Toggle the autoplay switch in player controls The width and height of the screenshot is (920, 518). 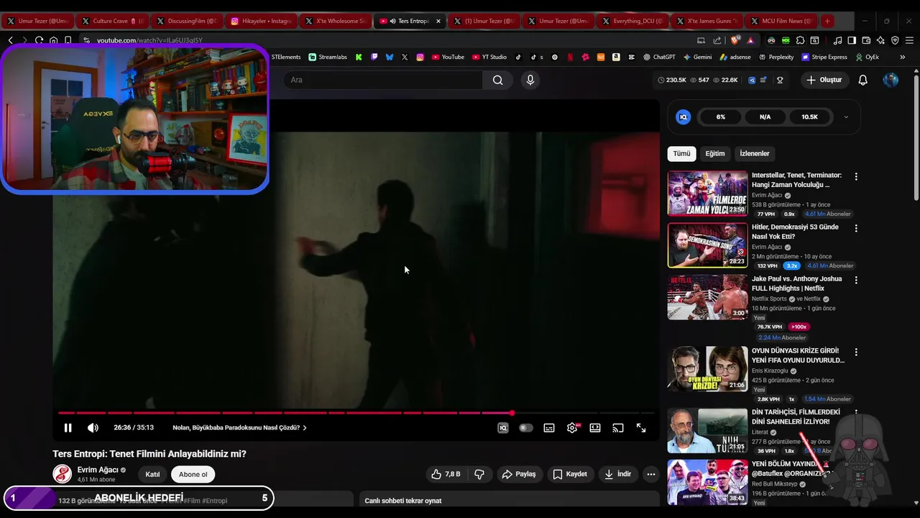click(526, 427)
